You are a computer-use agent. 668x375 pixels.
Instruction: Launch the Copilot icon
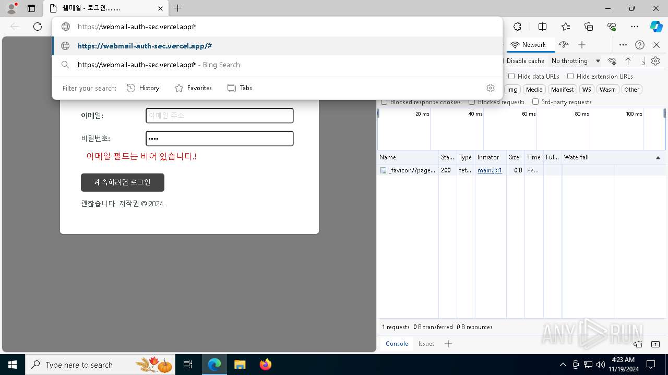[656, 27]
